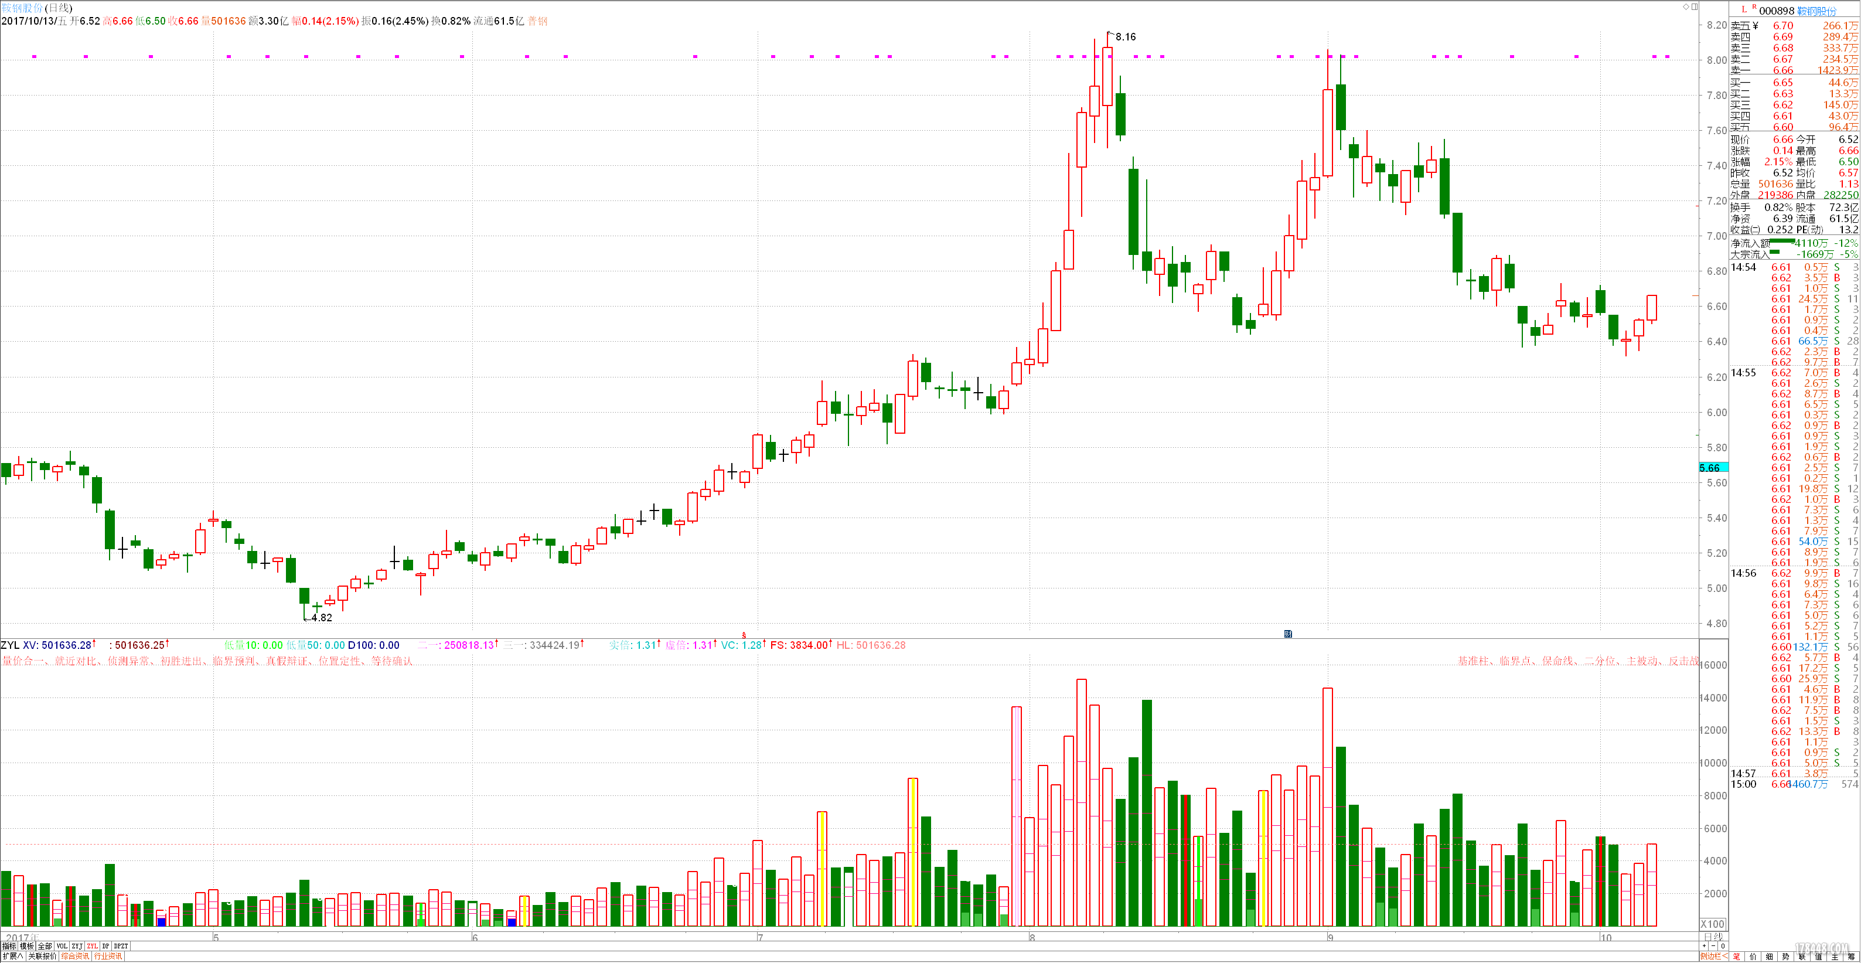Select the 主 tab in sidebar footer
The width and height of the screenshot is (1861, 963).
tap(1835, 956)
